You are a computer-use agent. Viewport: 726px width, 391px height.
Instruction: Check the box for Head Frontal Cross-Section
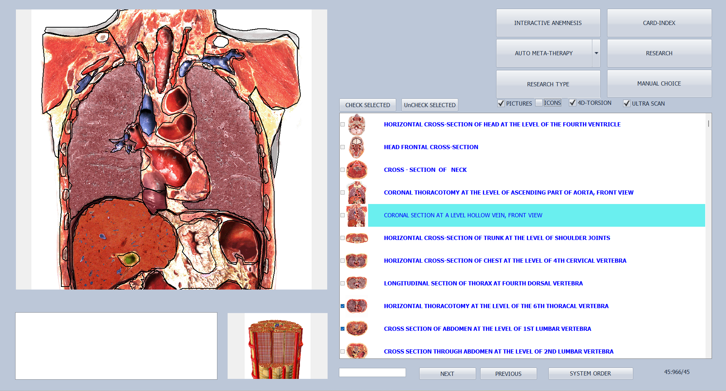pos(343,147)
